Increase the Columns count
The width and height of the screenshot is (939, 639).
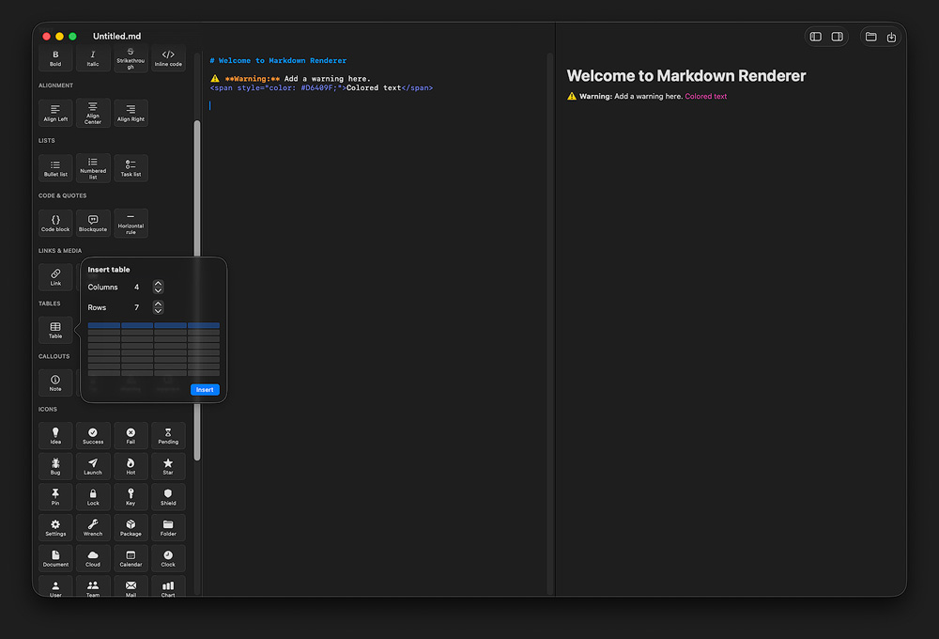[158, 284]
